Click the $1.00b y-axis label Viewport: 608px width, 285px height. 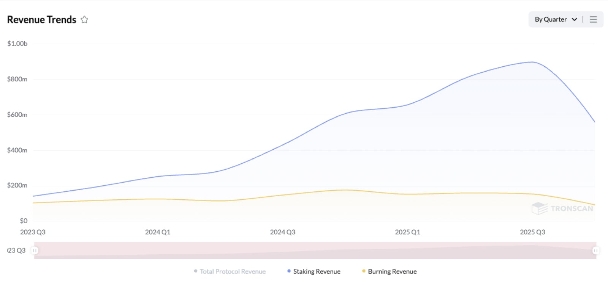[x=17, y=44]
